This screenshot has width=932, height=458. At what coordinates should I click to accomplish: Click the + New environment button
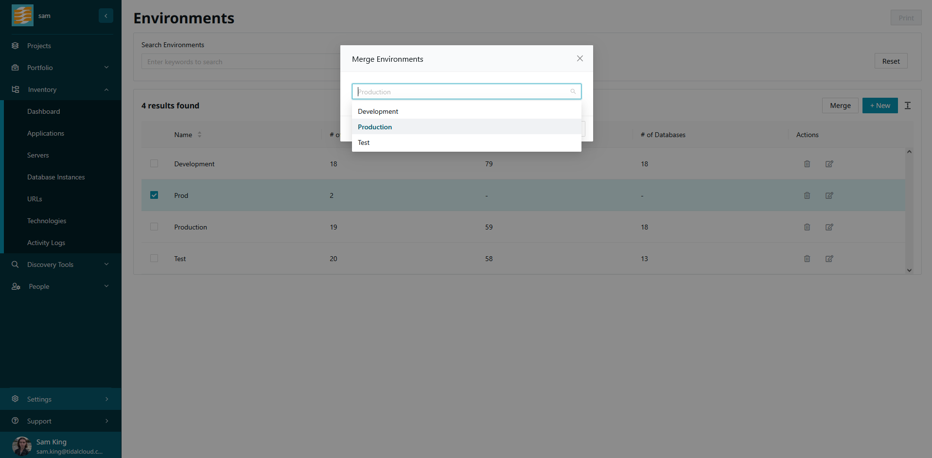tap(879, 106)
